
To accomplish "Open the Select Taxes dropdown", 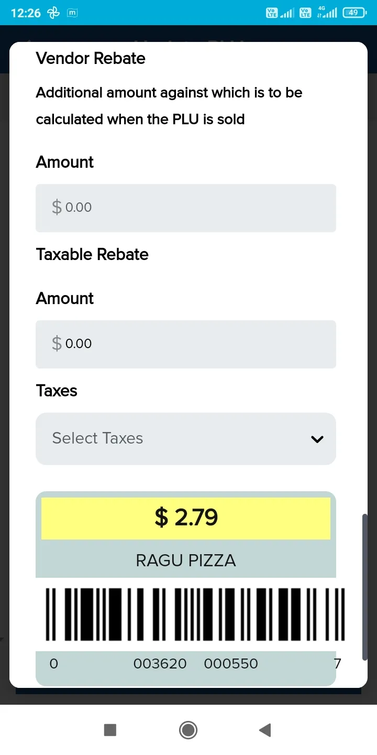I will click(x=186, y=438).
